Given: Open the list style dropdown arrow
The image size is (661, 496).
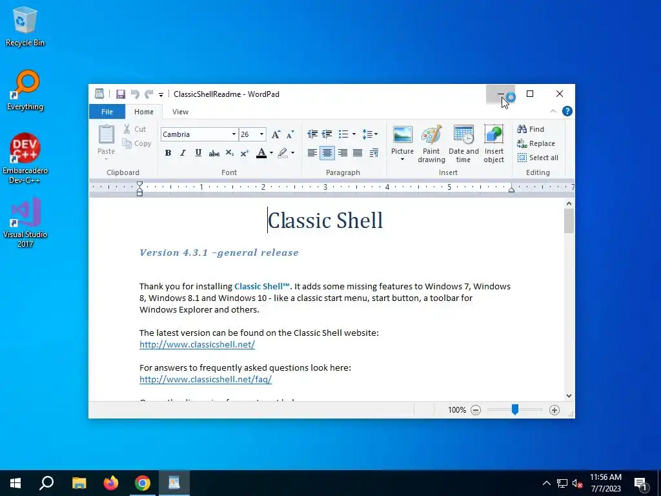Looking at the screenshot, I should pos(354,134).
